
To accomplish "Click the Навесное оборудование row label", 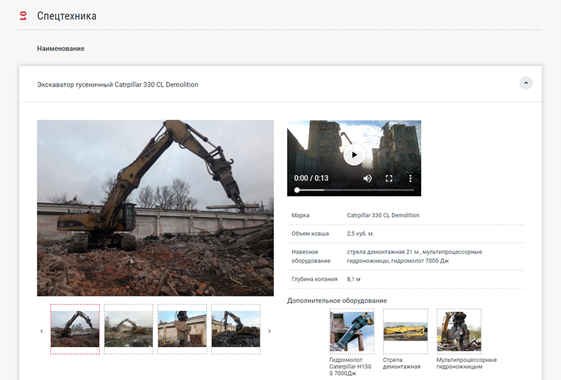I will [x=311, y=256].
